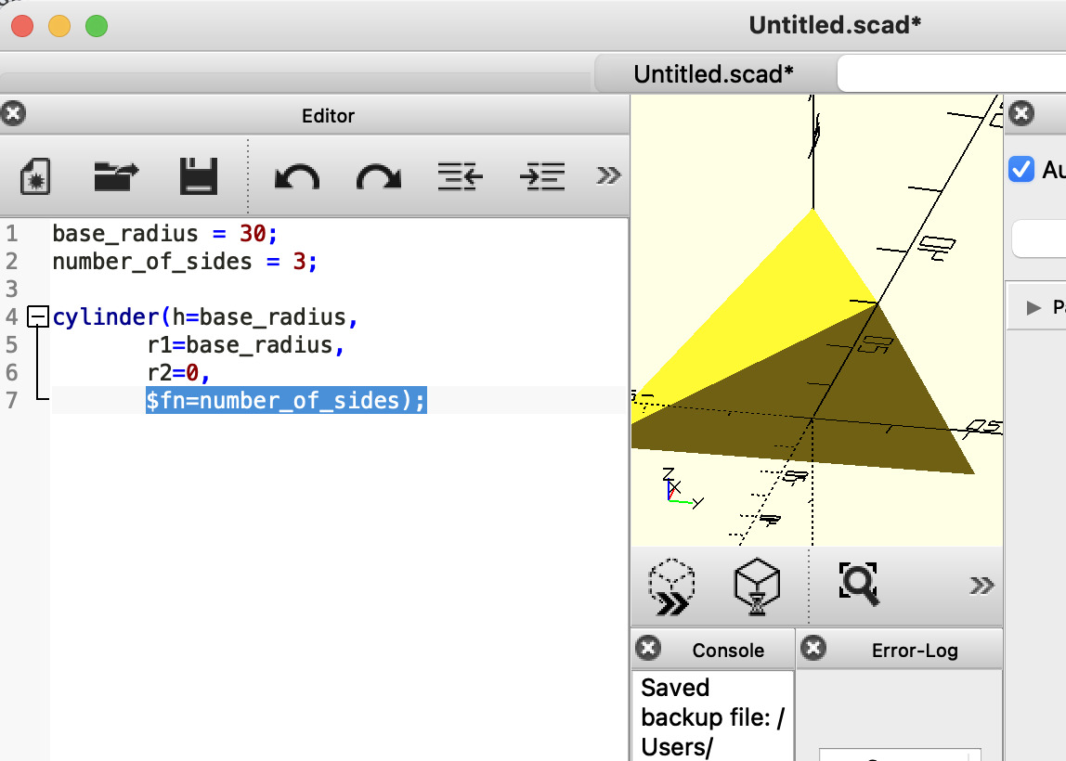
Task: Click the value 3 on line 2
Action: [300, 262]
